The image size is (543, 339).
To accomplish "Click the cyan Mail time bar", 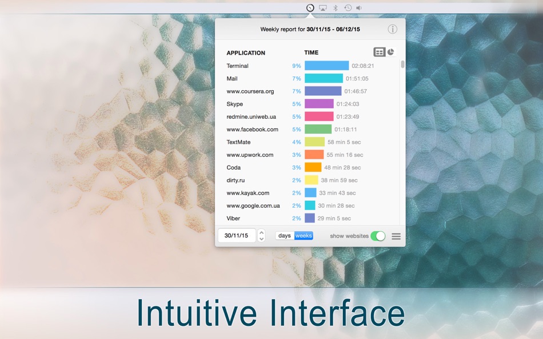I will pyautogui.click(x=324, y=79).
